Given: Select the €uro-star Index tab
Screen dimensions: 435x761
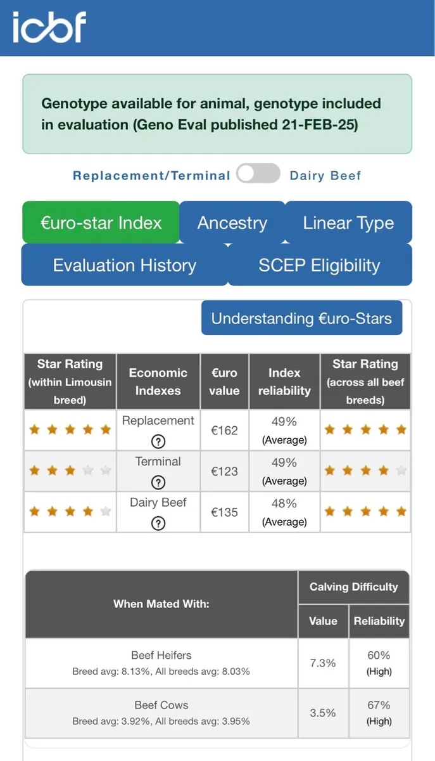Looking at the screenshot, I should point(101,223).
